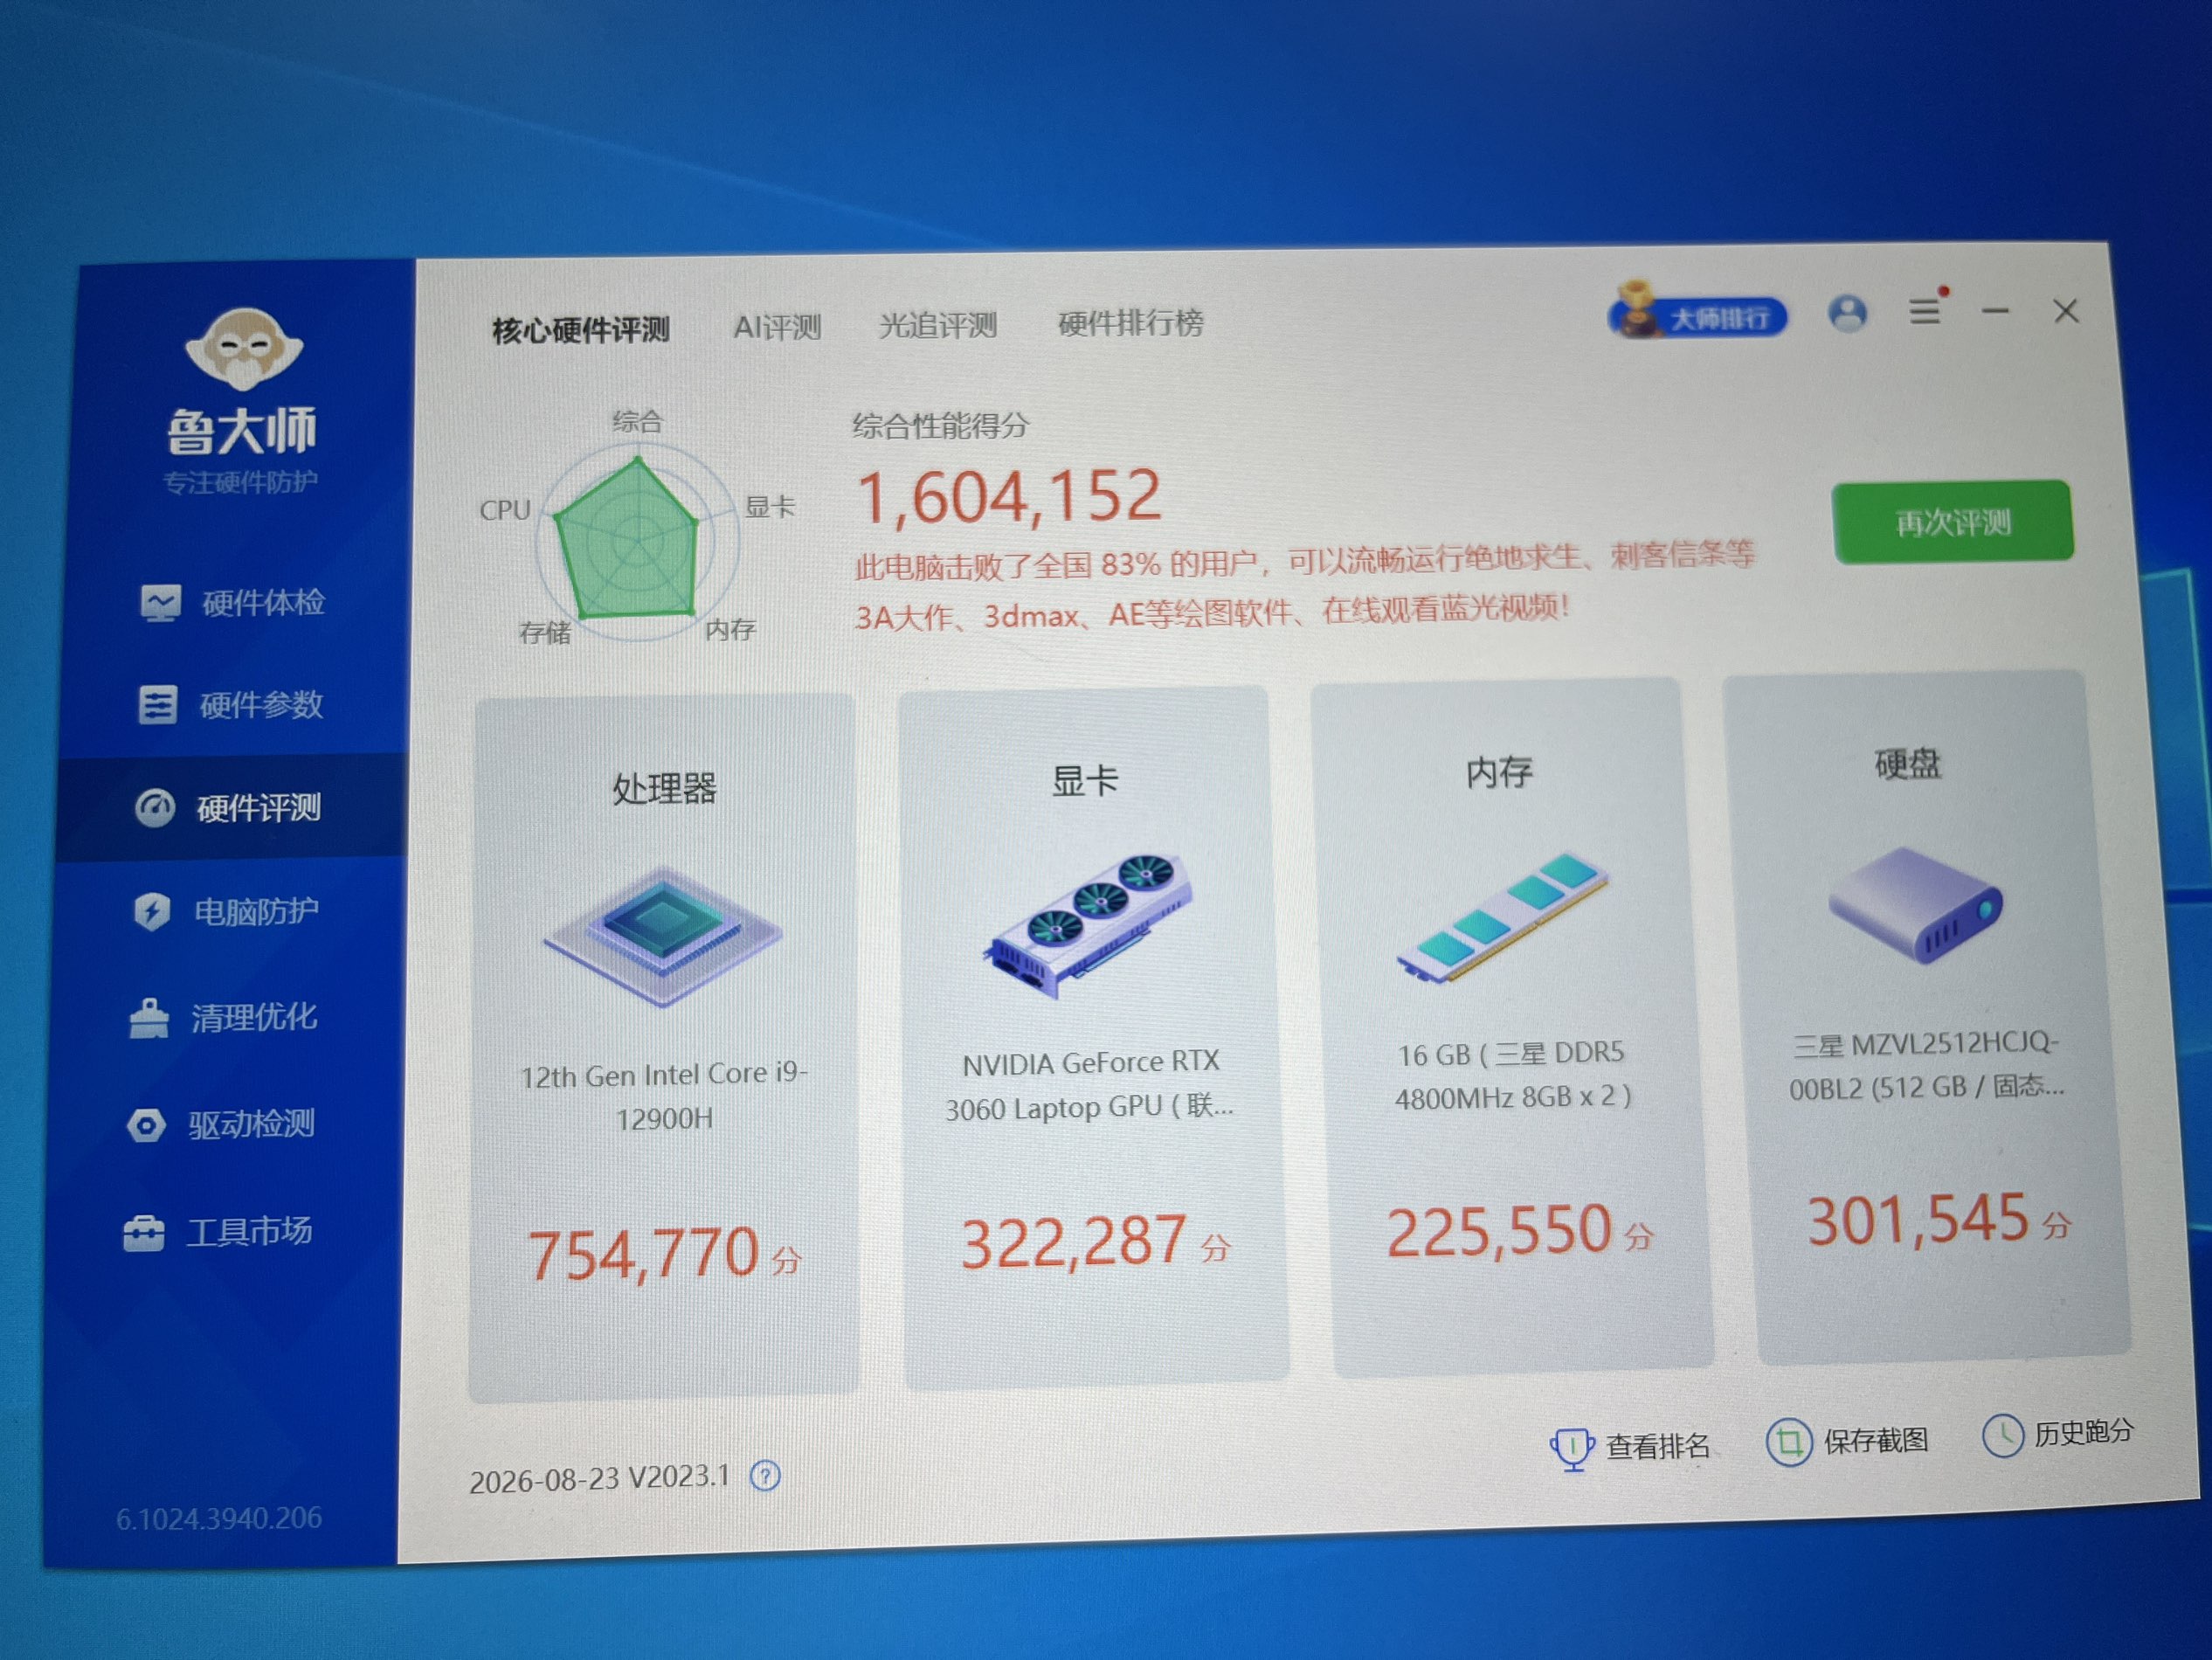Click the 电脑防护 shield icon

click(152, 911)
